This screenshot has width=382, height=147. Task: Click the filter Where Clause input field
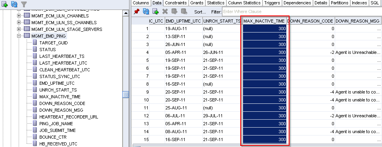pos(302,11)
